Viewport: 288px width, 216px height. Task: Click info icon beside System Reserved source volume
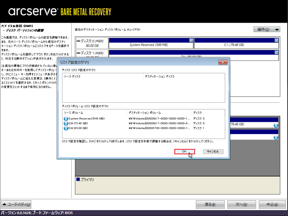66,119
